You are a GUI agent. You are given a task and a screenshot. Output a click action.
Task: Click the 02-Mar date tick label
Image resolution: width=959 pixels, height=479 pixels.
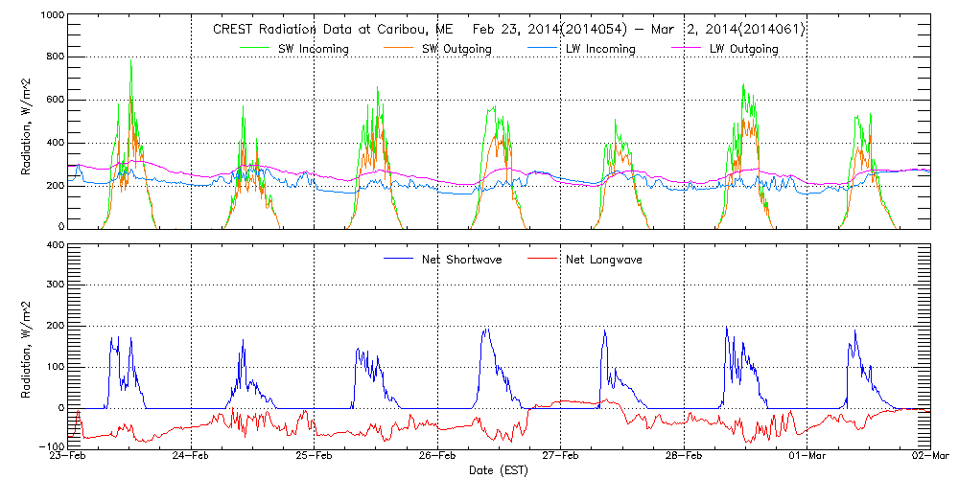[928, 456]
